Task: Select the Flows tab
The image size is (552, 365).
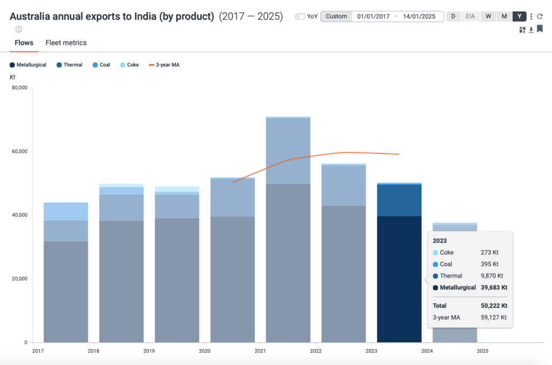Action: tap(24, 43)
